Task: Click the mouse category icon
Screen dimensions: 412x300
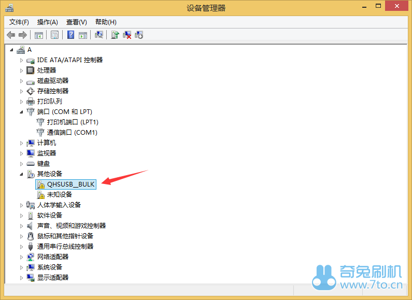Action: click(31, 236)
